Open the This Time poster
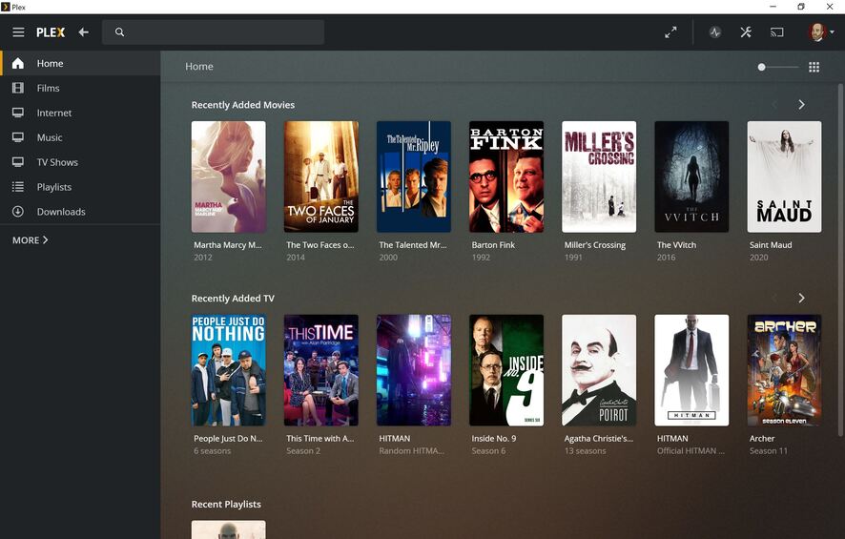 pos(321,370)
